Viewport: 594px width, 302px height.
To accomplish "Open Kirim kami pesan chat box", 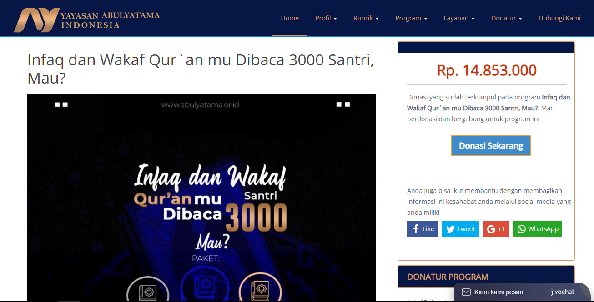I will [x=498, y=292].
